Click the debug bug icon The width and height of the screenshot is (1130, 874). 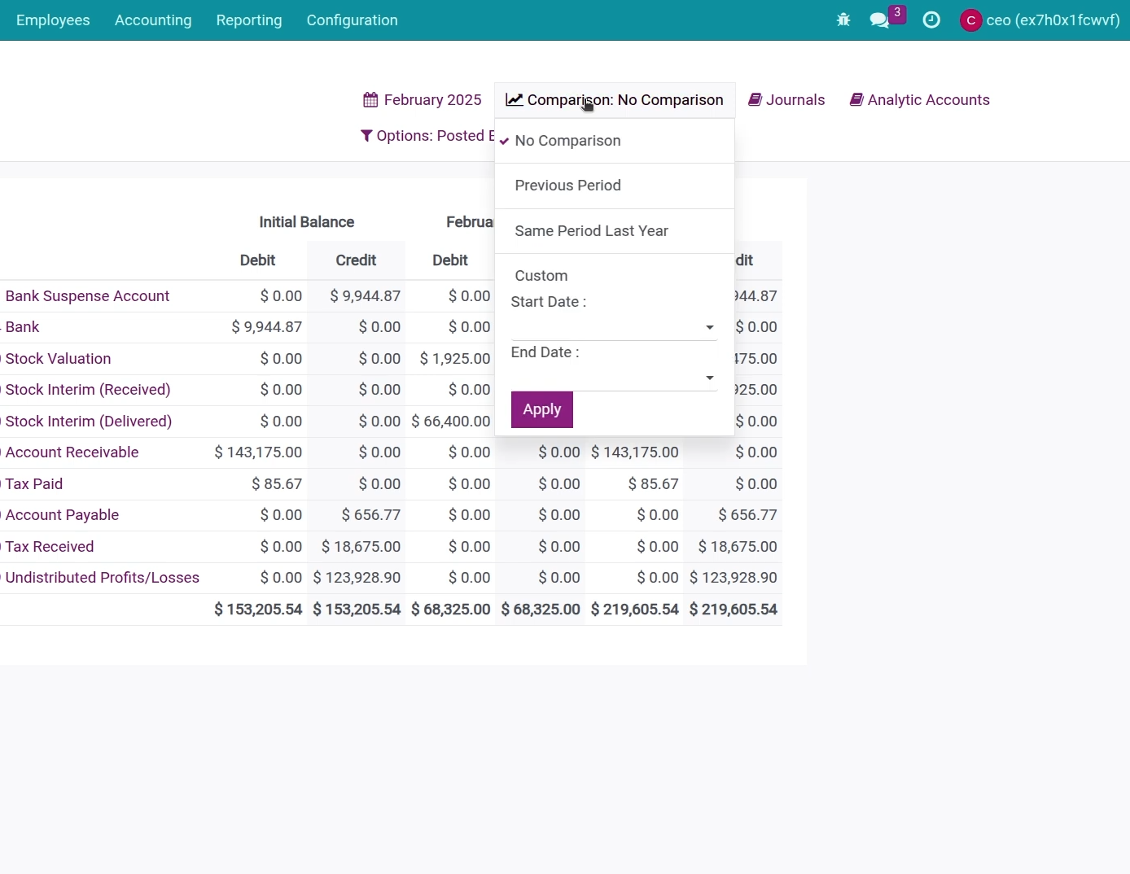843,20
